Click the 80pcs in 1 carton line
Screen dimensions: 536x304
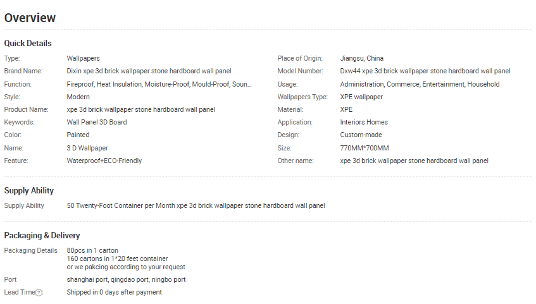click(92, 250)
